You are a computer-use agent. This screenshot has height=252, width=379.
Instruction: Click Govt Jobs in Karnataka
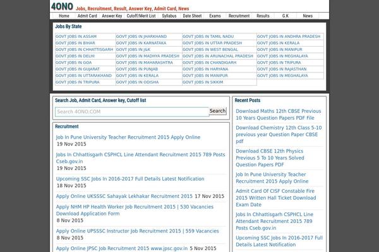(141, 43)
